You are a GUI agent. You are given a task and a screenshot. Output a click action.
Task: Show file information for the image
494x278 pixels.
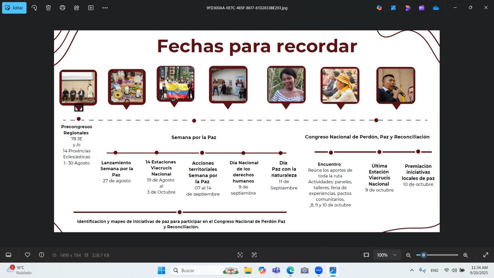click(41, 255)
